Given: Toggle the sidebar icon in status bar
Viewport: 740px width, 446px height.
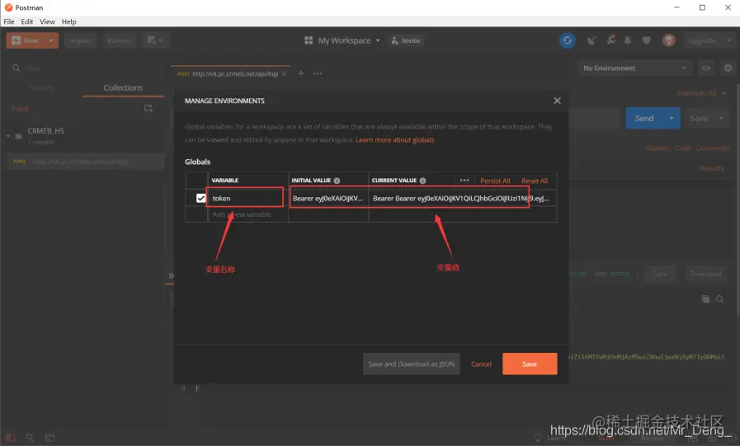Looking at the screenshot, I should coord(11,438).
